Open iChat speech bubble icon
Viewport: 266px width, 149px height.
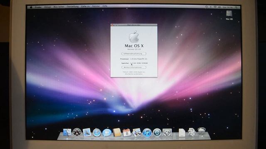(107, 132)
